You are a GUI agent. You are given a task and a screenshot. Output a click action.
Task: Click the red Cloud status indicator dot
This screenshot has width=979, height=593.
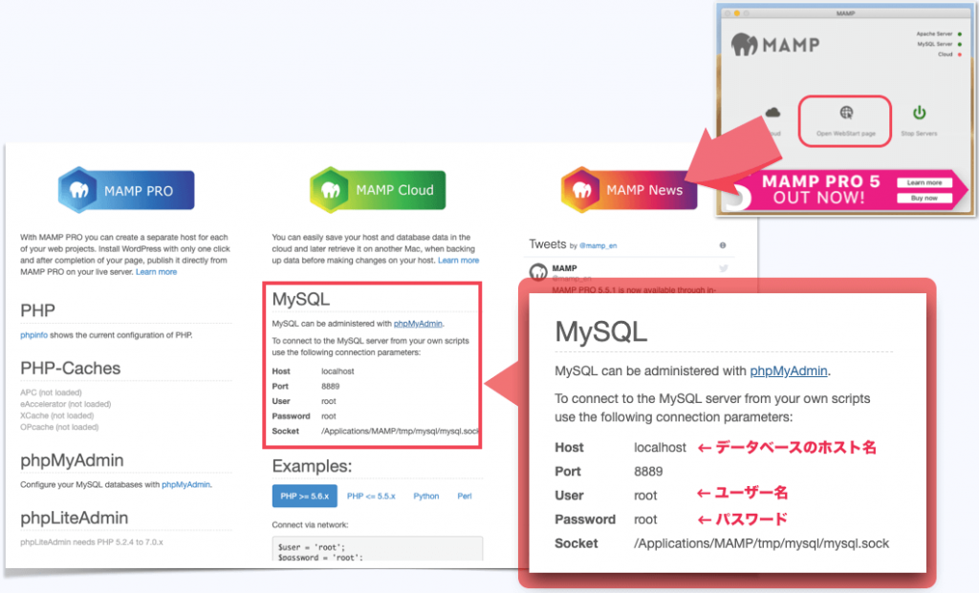(x=960, y=54)
